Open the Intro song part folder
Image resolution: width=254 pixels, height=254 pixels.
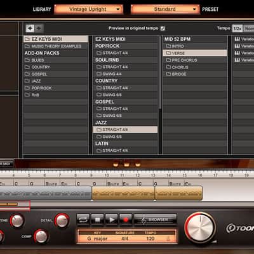195,46
